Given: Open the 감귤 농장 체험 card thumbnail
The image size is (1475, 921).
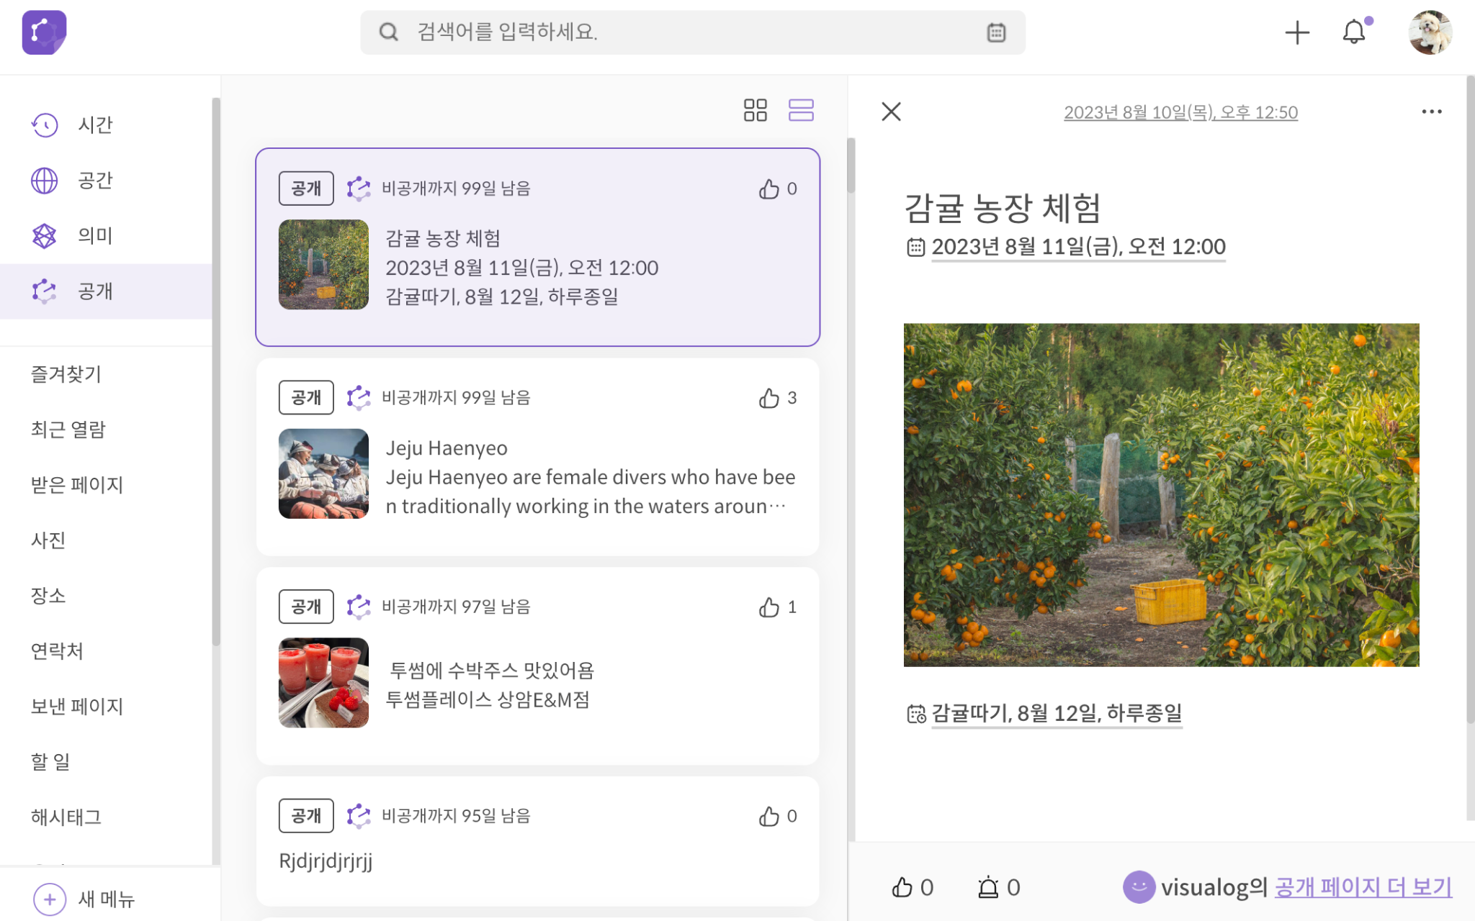Looking at the screenshot, I should tap(323, 265).
